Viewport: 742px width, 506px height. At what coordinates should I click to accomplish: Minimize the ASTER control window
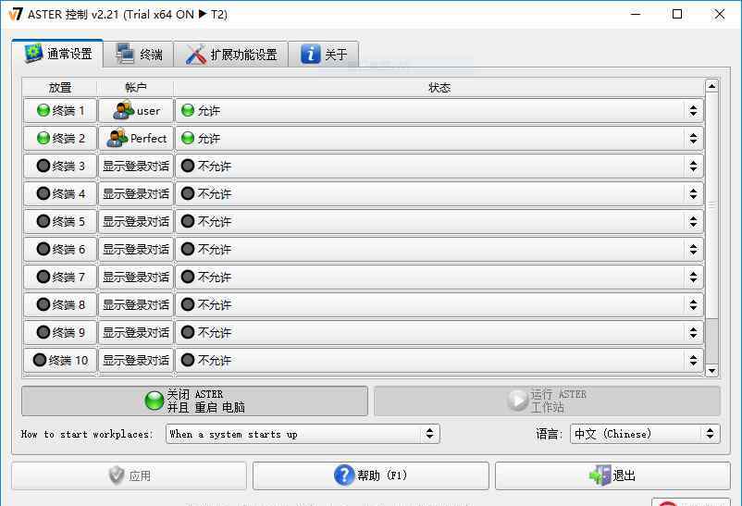pos(636,14)
